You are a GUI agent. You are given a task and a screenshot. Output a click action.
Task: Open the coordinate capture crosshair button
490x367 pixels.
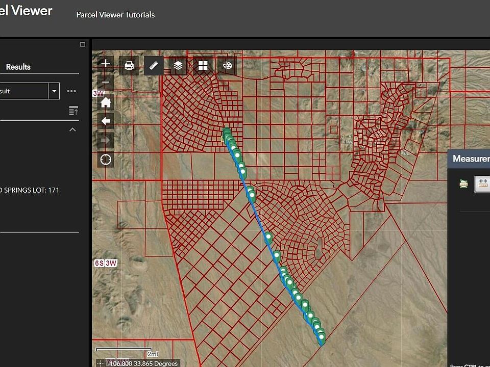[101, 363]
